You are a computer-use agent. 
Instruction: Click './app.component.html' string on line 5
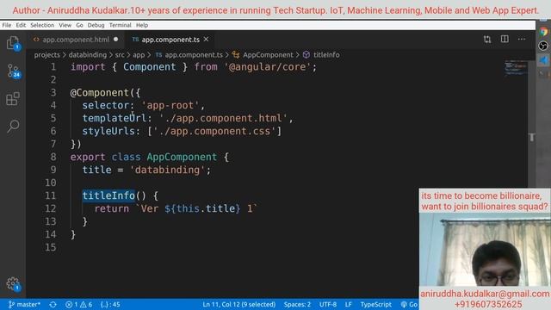pyautogui.click(x=224, y=118)
